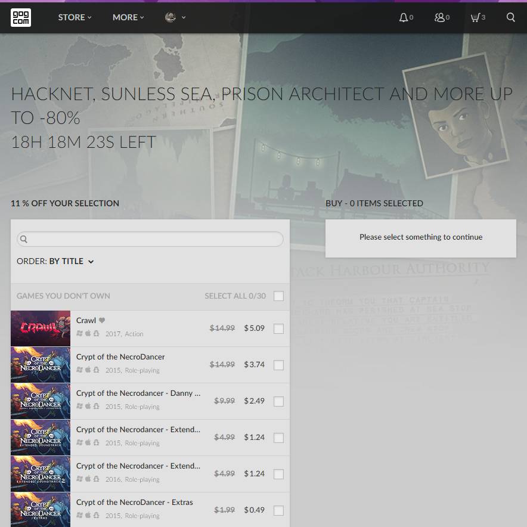Click Windows icon on the Danny soundtrack row
This screenshot has height=527, width=527.
coord(79,406)
